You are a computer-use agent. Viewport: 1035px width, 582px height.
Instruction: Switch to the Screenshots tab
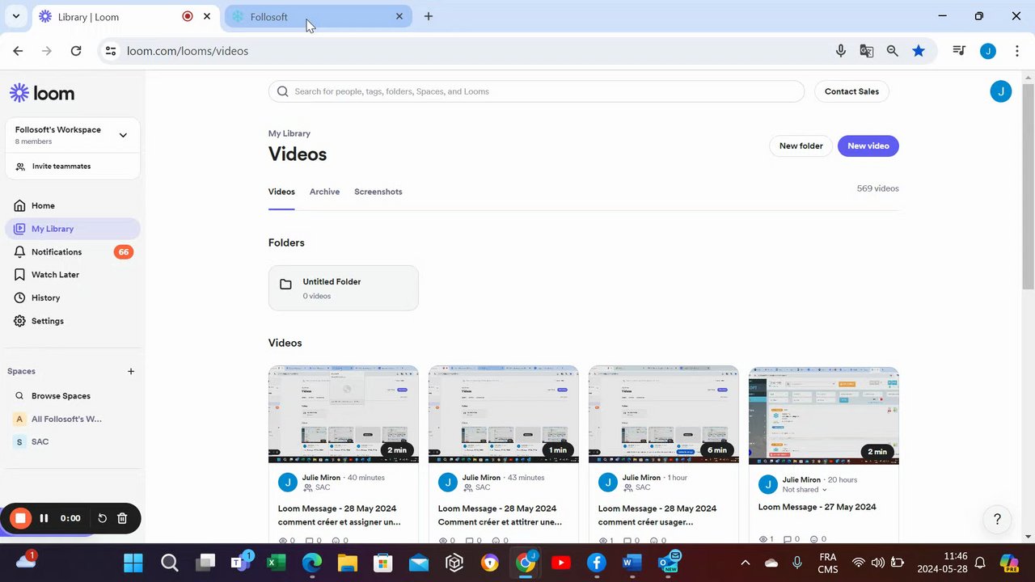378,192
